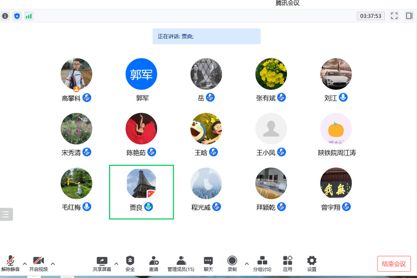Open 分组讨论 breakout rooms

(263, 263)
